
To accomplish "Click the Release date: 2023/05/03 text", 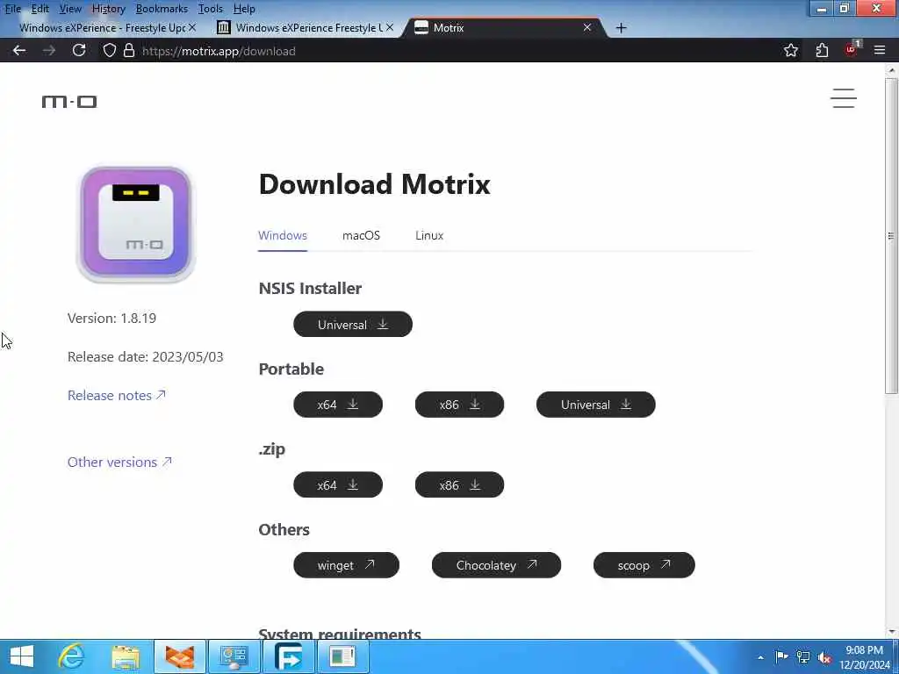I will pyautogui.click(x=145, y=356).
